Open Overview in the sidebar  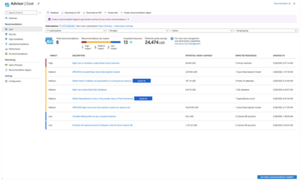pos(13,18)
